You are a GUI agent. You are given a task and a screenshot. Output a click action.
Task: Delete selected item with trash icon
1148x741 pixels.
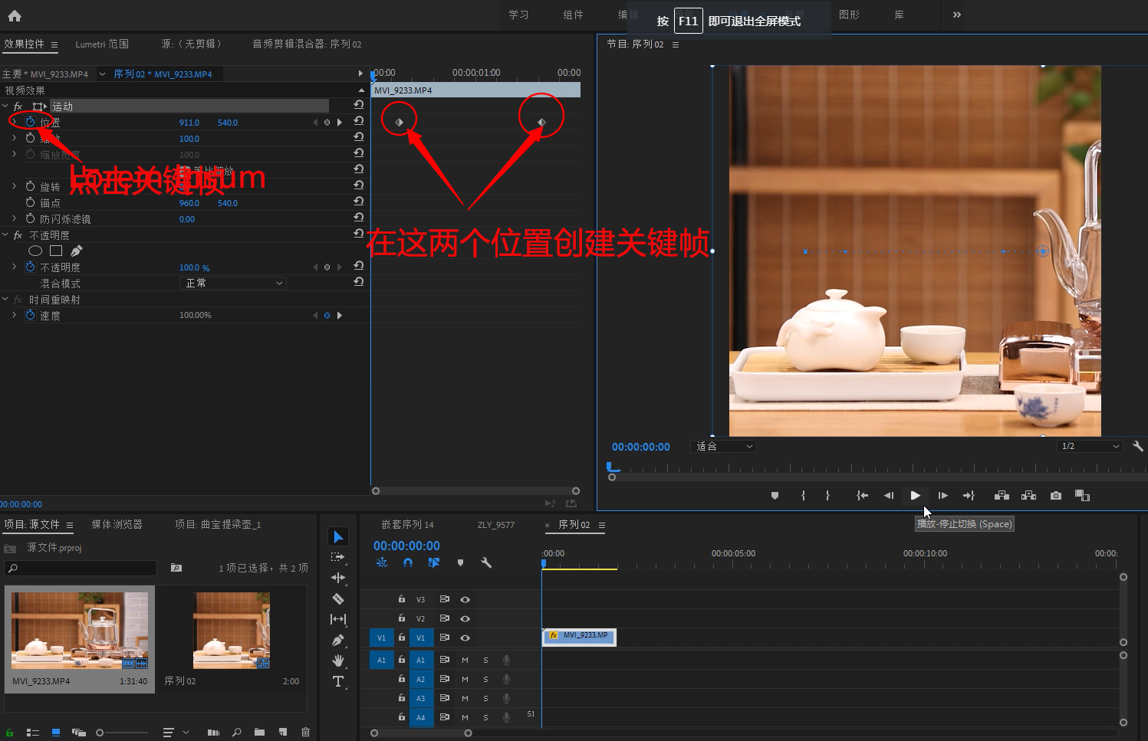[x=305, y=733]
